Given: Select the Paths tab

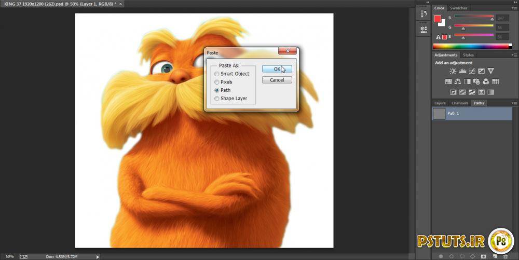Looking at the screenshot, I should point(479,103).
